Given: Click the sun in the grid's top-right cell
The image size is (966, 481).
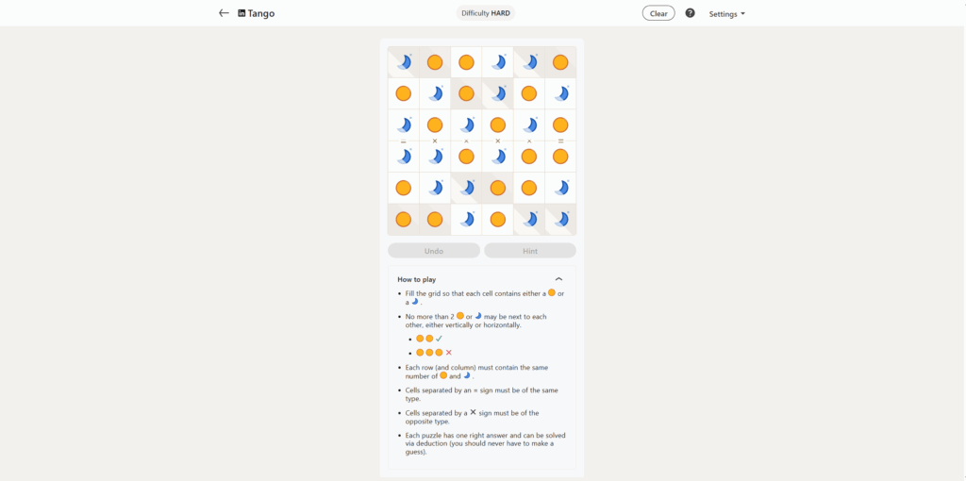Looking at the screenshot, I should pos(560,62).
